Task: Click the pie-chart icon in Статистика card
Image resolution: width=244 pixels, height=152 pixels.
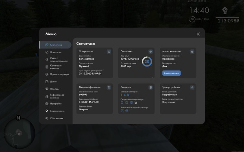Action: [x=150, y=51]
